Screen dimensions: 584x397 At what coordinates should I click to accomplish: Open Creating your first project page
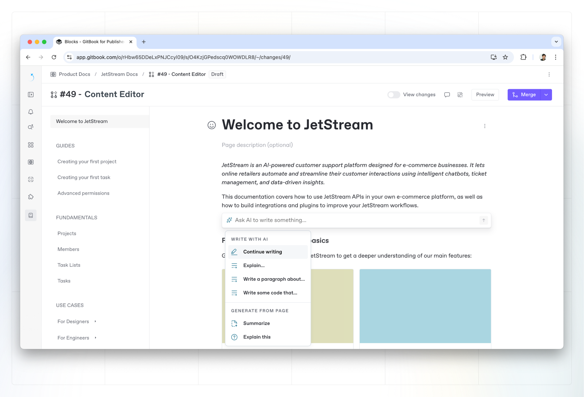click(87, 162)
